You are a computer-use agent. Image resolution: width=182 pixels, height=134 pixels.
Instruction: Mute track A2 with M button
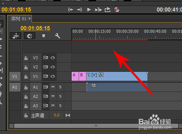click(53, 96)
